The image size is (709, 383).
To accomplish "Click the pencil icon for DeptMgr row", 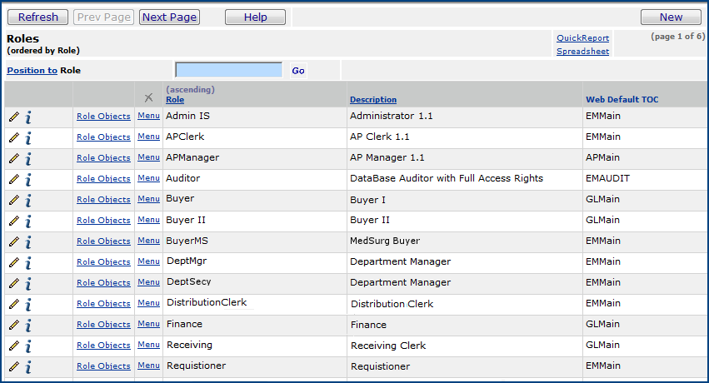I will click(x=13, y=262).
